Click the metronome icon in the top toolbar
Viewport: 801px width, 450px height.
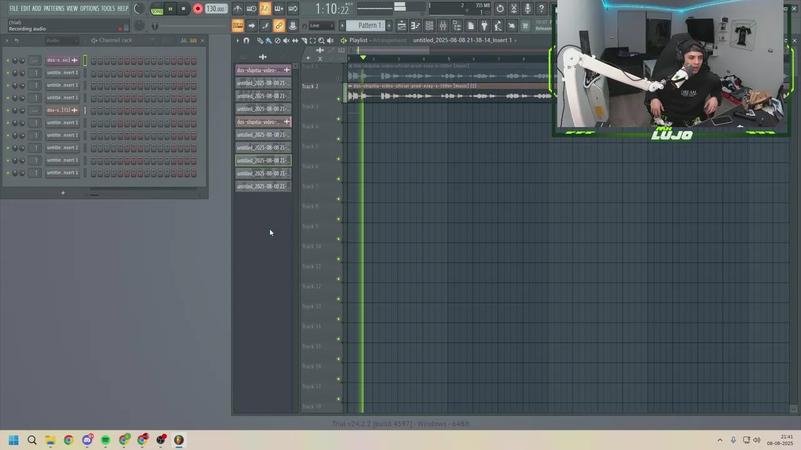[x=238, y=9]
